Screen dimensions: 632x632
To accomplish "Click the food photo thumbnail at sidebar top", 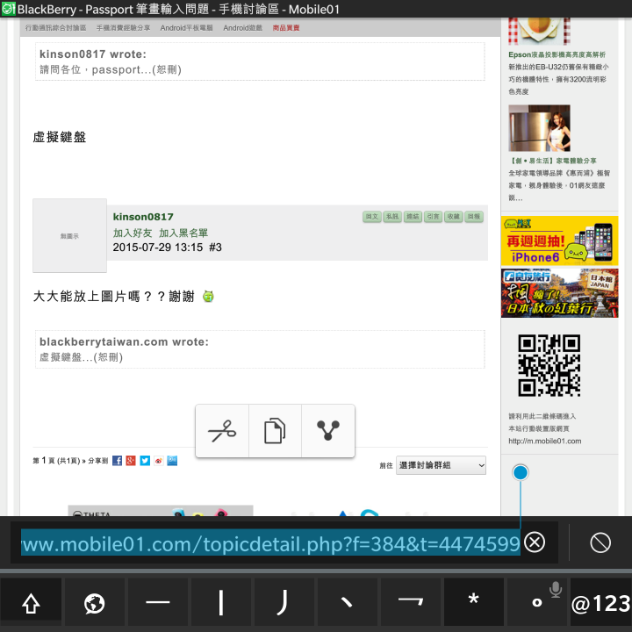I will [x=539, y=31].
